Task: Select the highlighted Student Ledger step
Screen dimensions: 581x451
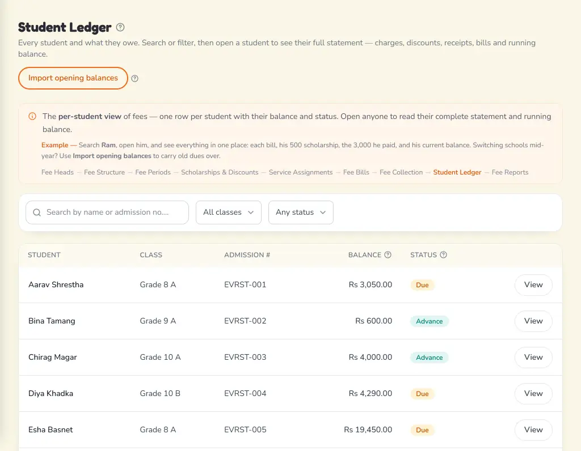Action: click(457, 172)
